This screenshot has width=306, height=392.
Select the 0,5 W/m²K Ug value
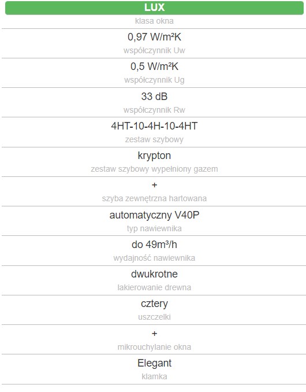click(x=154, y=66)
